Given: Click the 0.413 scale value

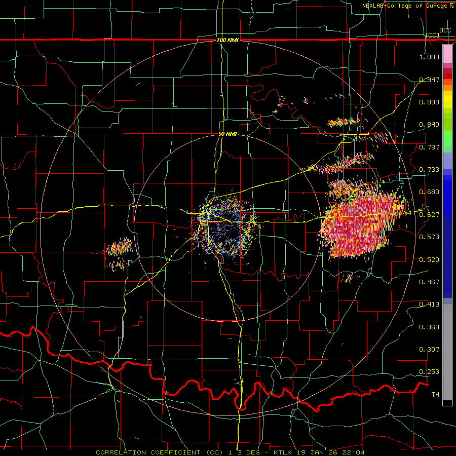Looking at the screenshot, I should (x=429, y=304).
